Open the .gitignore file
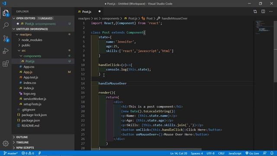 pyautogui.click(x=43, y=110)
